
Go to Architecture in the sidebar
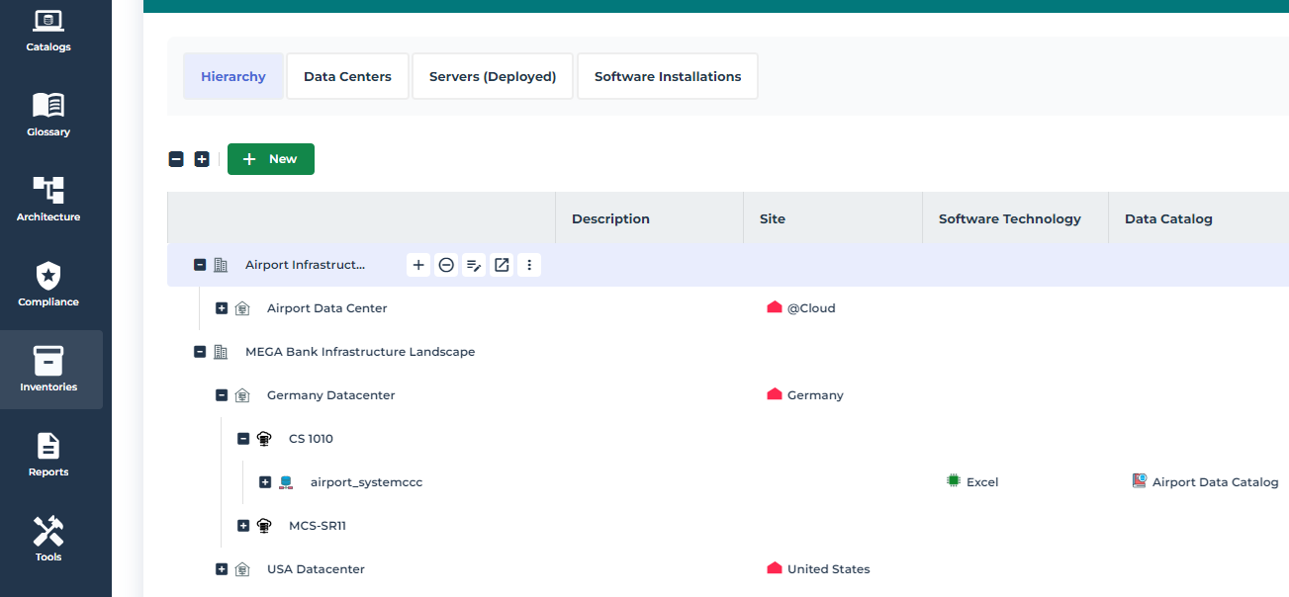(48, 200)
